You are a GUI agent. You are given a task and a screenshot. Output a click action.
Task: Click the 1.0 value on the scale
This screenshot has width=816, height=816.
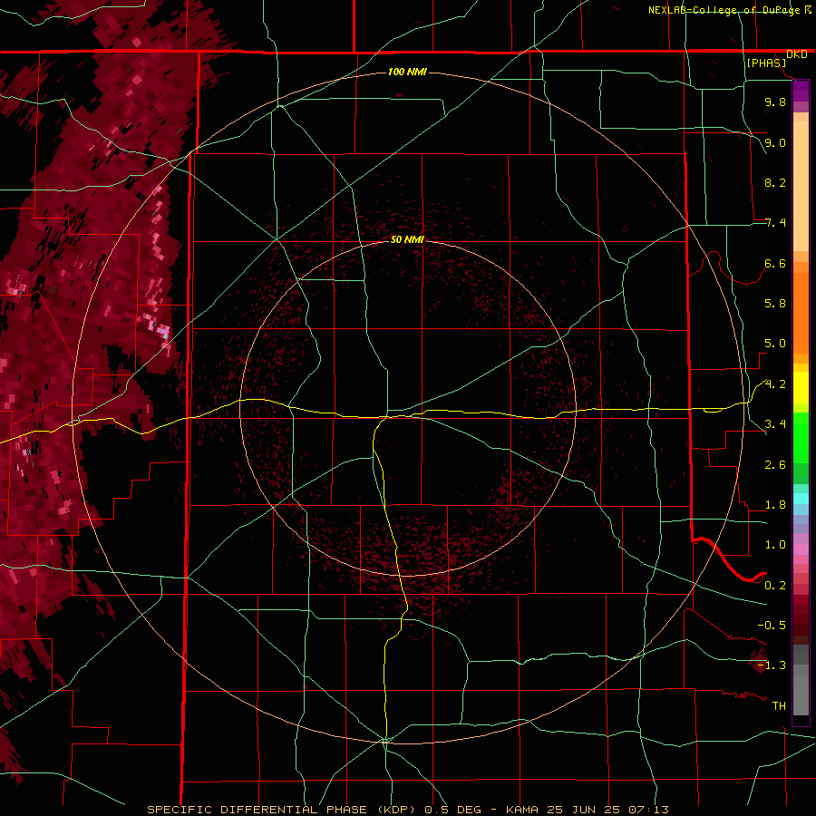(x=775, y=545)
